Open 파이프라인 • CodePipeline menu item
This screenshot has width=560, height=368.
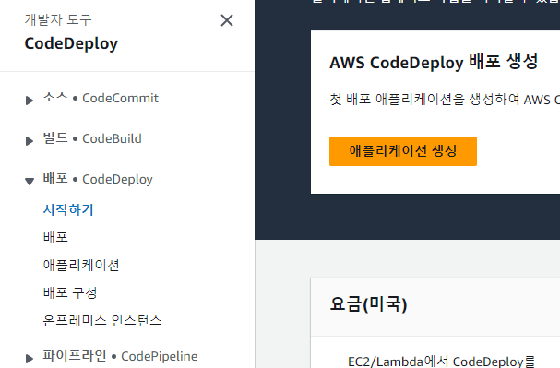(120, 356)
